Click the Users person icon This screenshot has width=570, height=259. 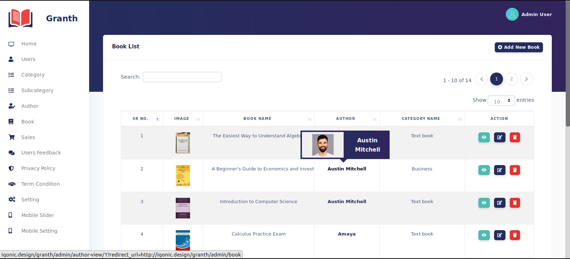pos(11,59)
